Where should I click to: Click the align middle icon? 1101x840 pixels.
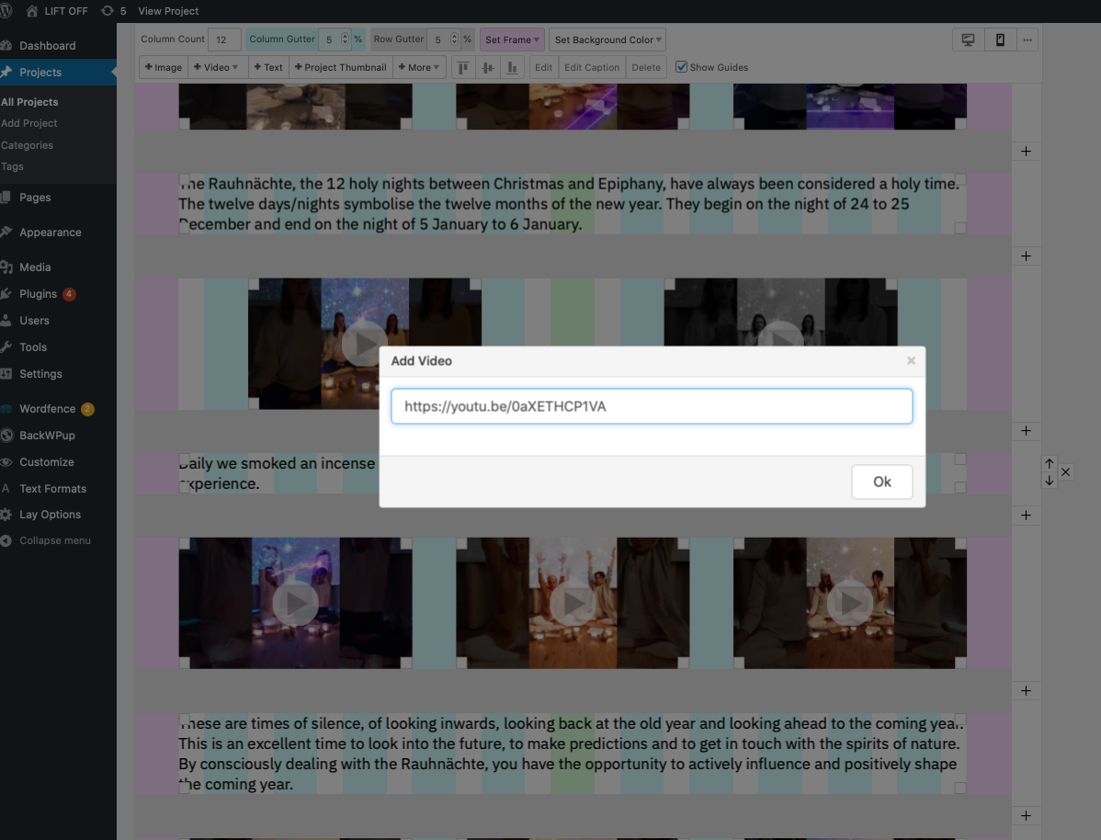(x=488, y=67)
